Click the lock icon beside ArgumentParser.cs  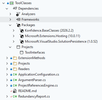tap(11, 80)
